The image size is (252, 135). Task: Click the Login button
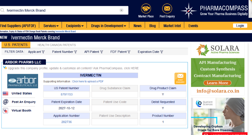point(240,26)
